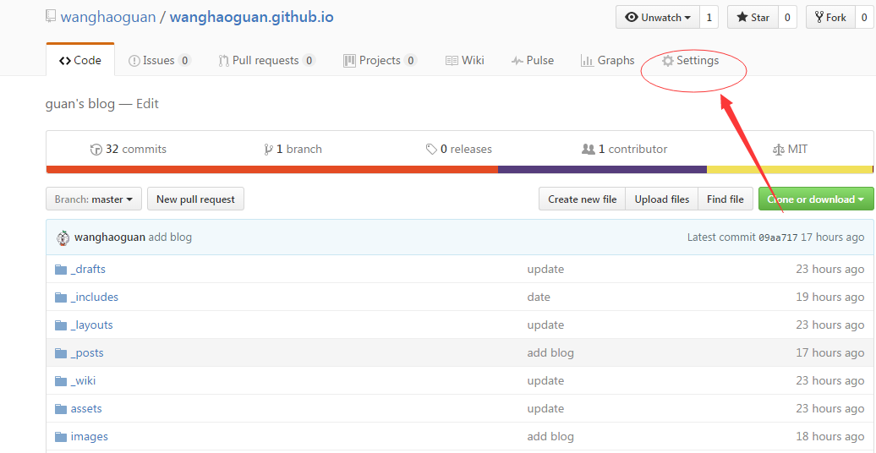View the 32 commits history
Screen dimensions: 876x453
click(129, 149)
